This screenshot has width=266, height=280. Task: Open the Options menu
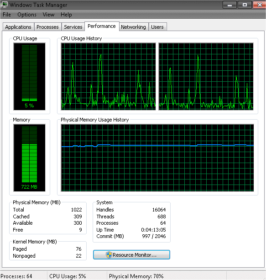click(27, 15)
